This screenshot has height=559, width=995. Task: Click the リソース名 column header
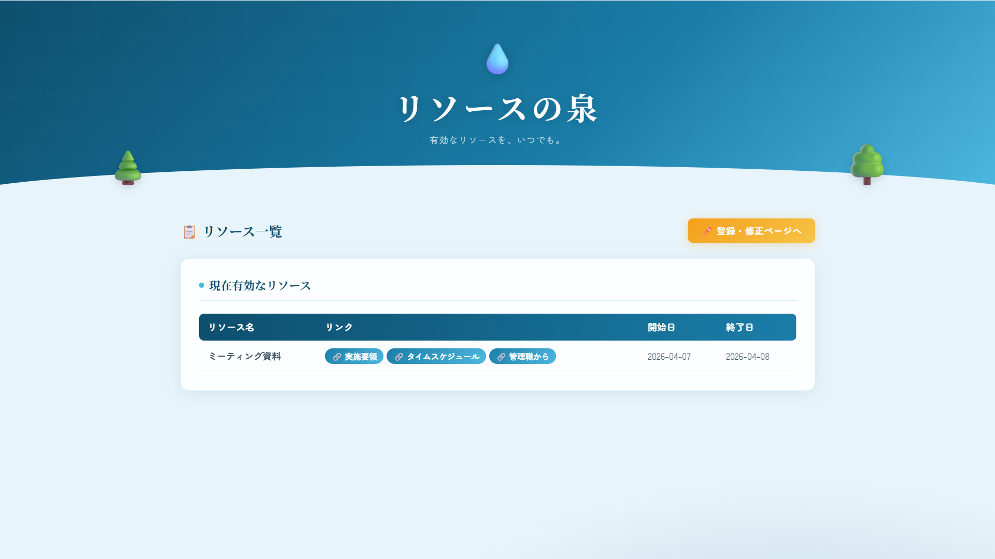(231, 327)
